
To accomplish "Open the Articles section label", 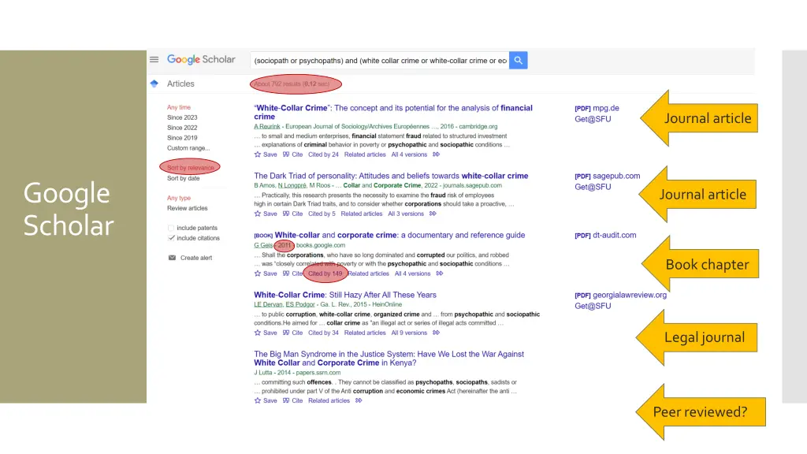I will pyautogui.click(x=180, y=84).
